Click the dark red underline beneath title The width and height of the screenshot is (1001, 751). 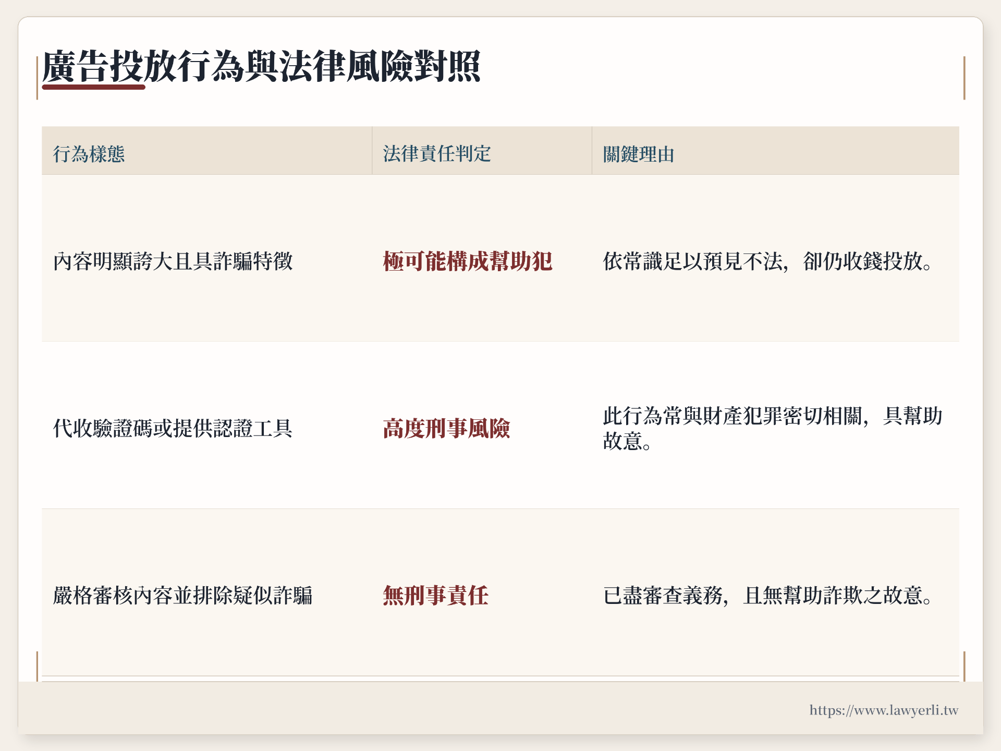tap(93, 87)
